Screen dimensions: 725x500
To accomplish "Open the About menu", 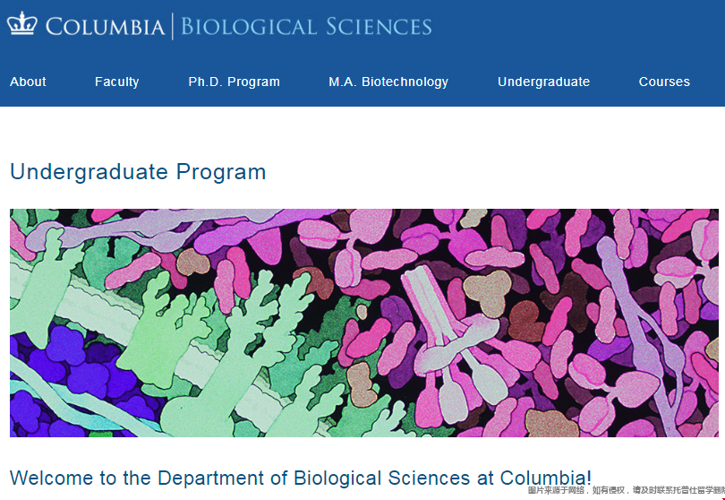I will click(28, 82).
